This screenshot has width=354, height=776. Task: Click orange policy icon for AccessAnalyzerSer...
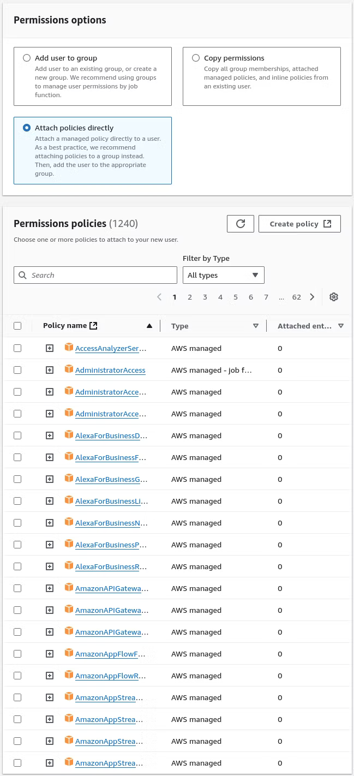coord(69,348)
